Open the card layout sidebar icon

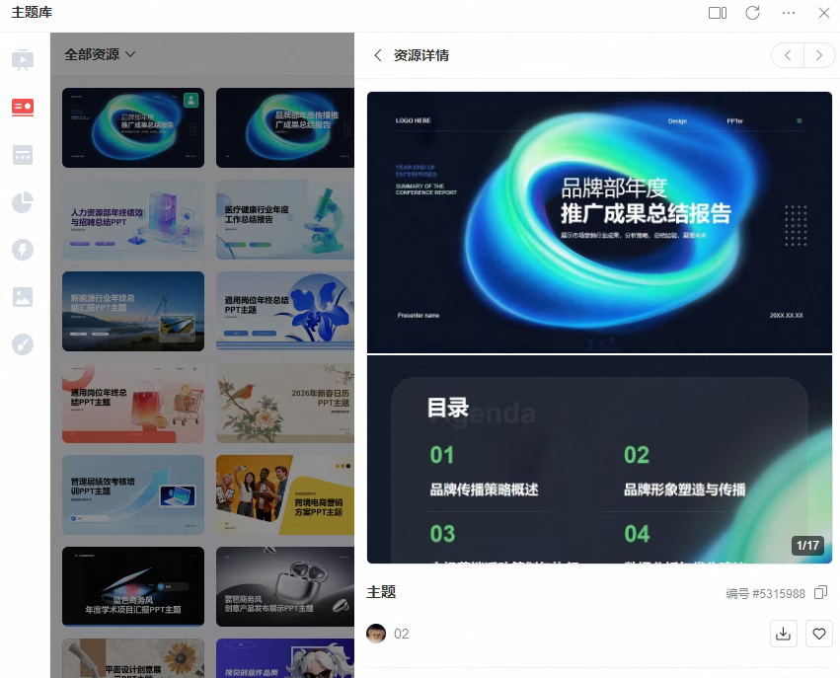click(23, 155)
